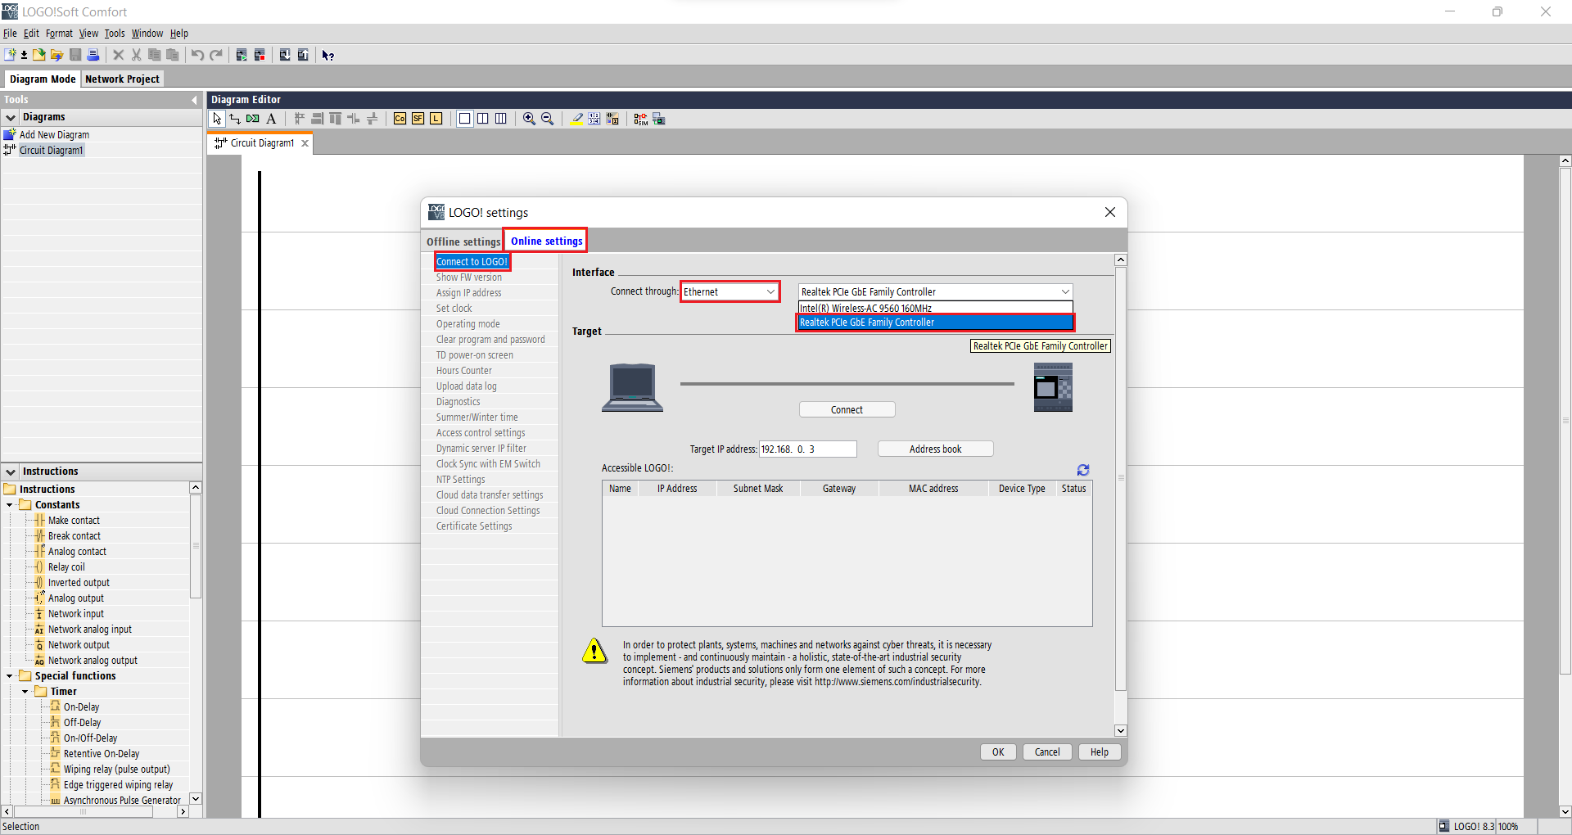The width and height of the screenshot is (1572, 835).
Task: Choose Intel(R) Wireless-AC 9560 160MHz option
Action: coord(935,309)
